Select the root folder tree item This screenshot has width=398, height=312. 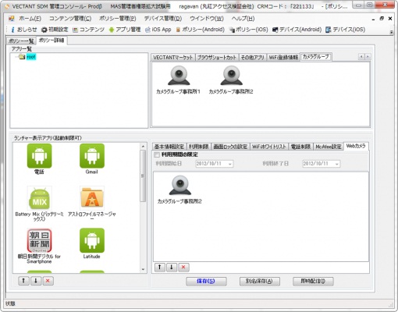click(31, 57)
